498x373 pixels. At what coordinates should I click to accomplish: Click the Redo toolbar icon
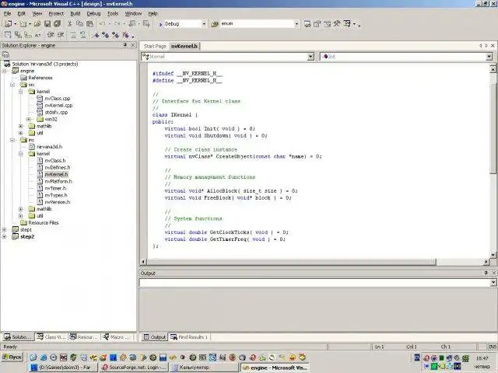117,24
